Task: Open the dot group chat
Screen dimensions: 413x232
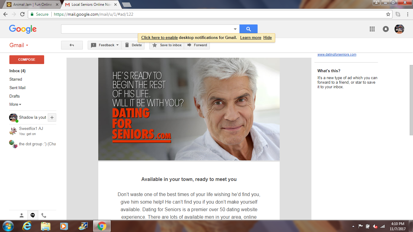Action: (x=33, y=144)
